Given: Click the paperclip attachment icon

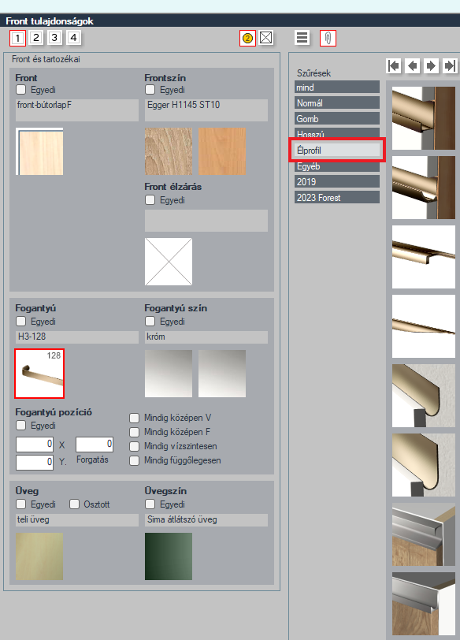Looking at the screenshot, I should 328,39.
